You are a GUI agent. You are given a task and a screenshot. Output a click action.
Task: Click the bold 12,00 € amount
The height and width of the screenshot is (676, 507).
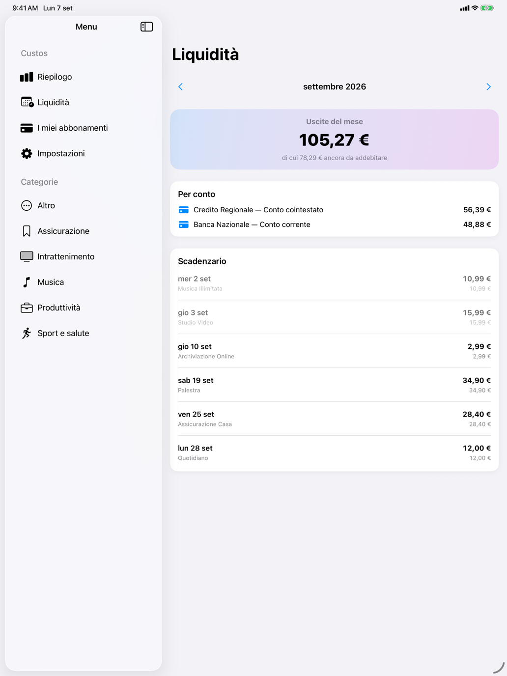[x=477, y=448]
